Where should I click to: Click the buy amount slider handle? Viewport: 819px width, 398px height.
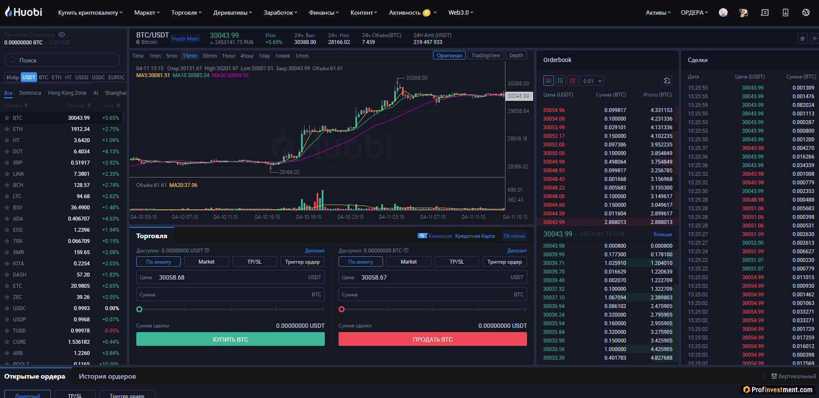point(139,309)
